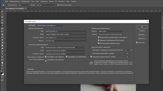
Task: Enable 'Спрашивать при открытии' for missing profiles
Action: click(46, 60)
